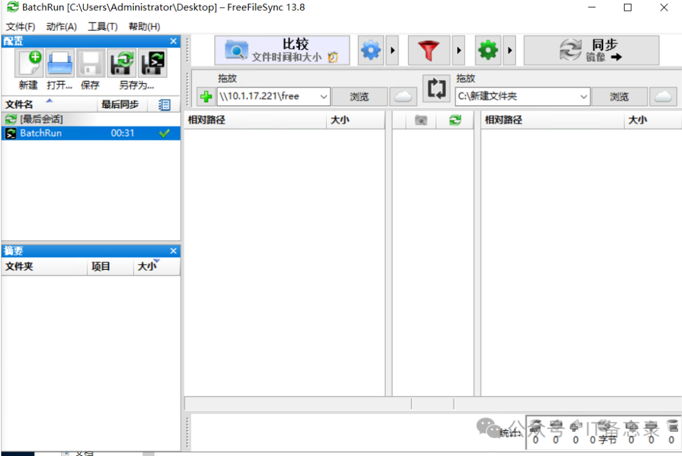The image size is (682, 456).
Task: Save the current configuration (保存)
Action: pyautogui.click(x=90, y=64)
